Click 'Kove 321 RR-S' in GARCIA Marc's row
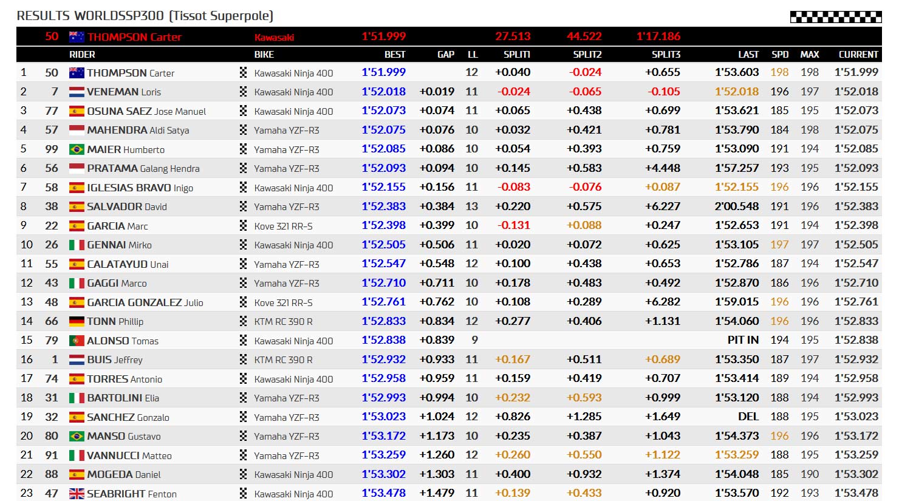The width and height of the screenshot is (899, 501). click(x=283, y=226)
